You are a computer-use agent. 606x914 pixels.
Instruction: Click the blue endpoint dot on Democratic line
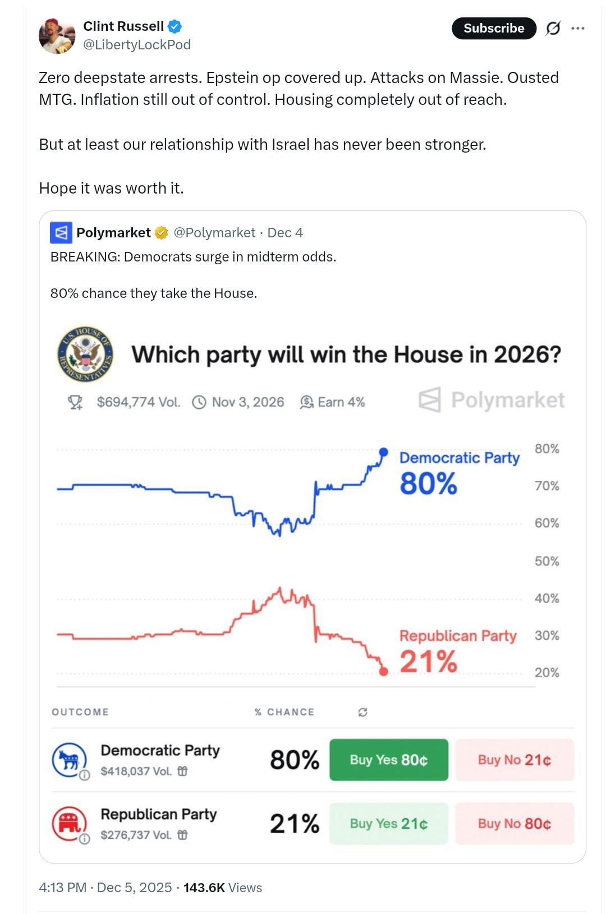coord(383,452)
